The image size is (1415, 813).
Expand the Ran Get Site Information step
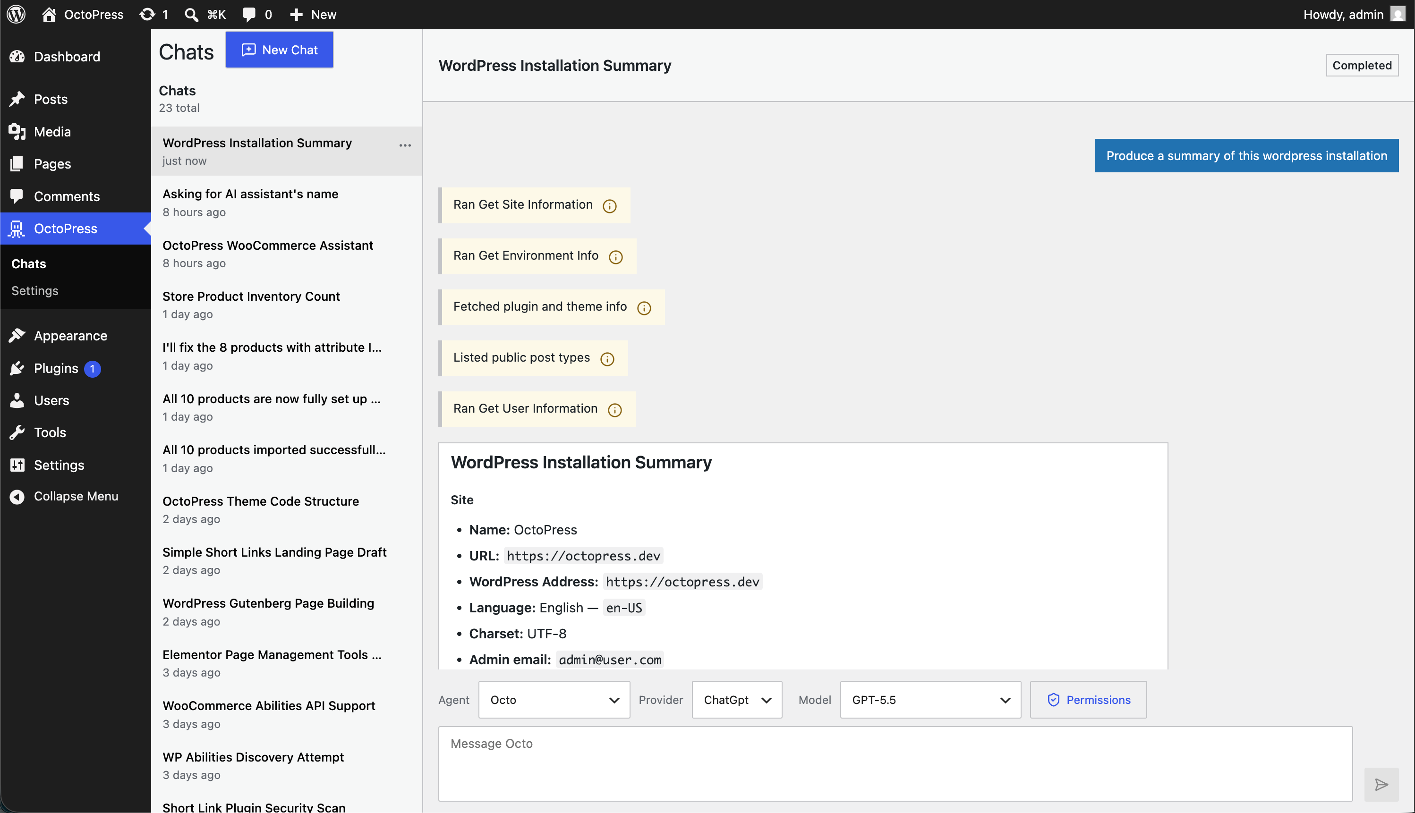point(534,205)
